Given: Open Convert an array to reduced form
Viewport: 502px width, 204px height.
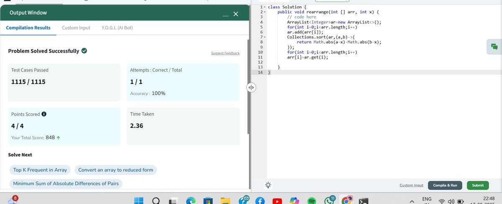Looking at the screenshot, I should 116,170.
